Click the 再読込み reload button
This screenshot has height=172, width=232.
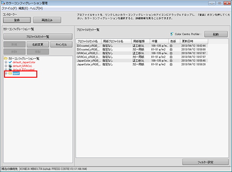47,20
